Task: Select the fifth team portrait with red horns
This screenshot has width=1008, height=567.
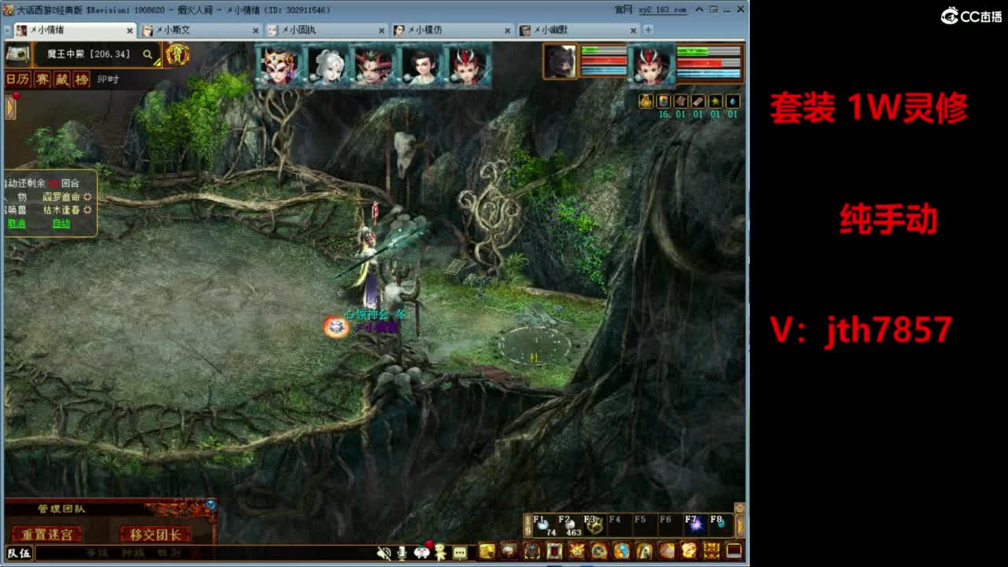Action: [x=466, y=66]
